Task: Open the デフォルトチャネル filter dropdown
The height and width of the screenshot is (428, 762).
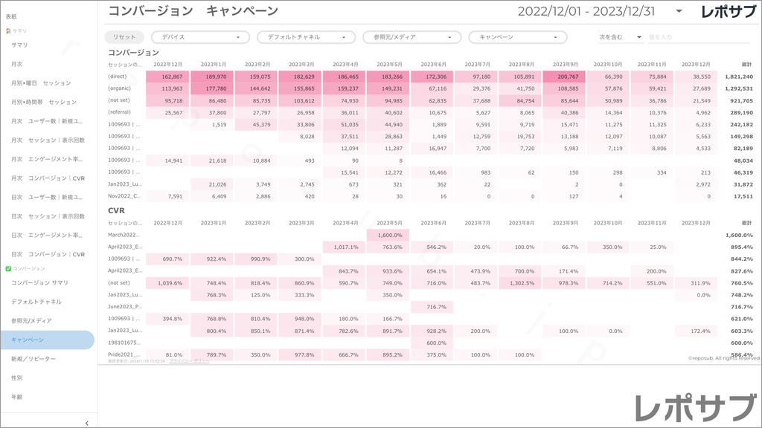Action: coord(306,37)
